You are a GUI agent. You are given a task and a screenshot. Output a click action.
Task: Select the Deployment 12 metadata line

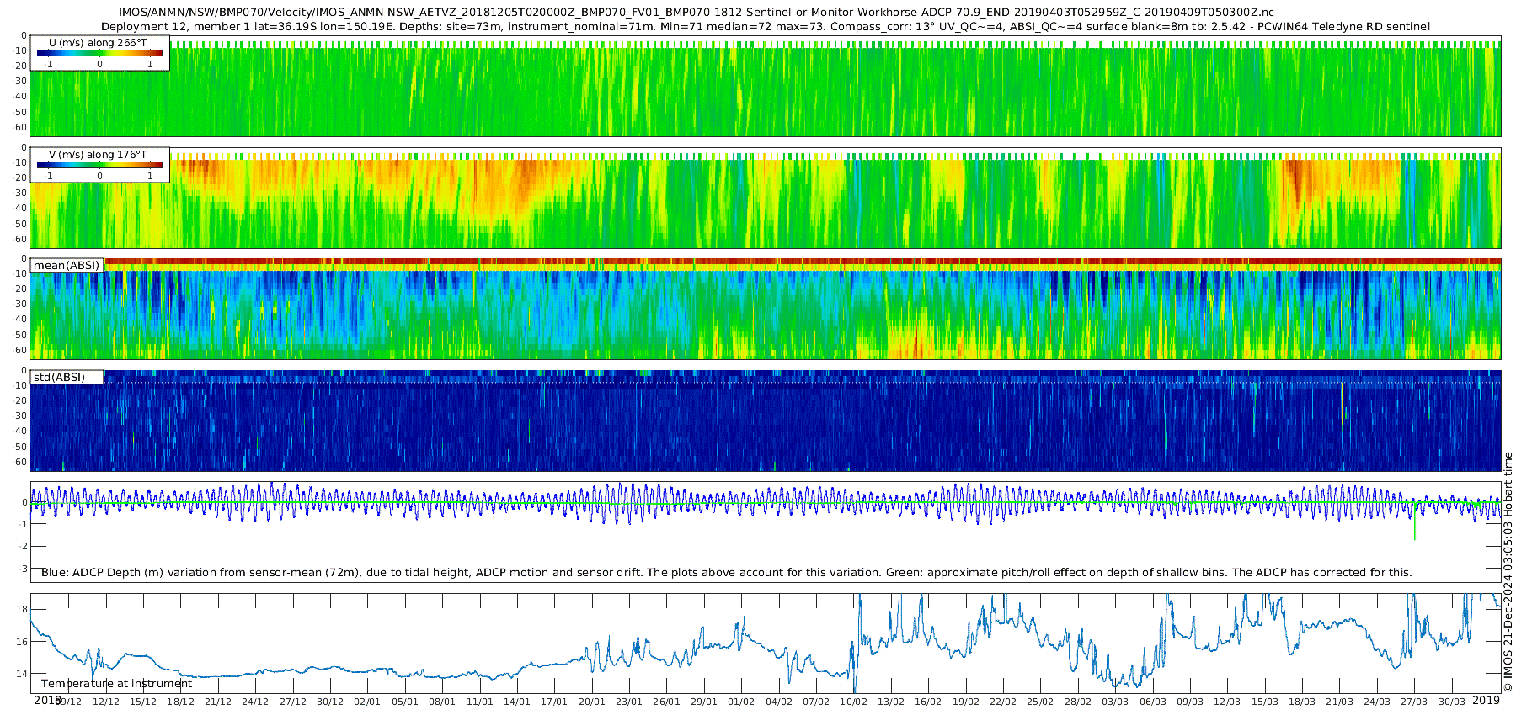pos(765,26)
